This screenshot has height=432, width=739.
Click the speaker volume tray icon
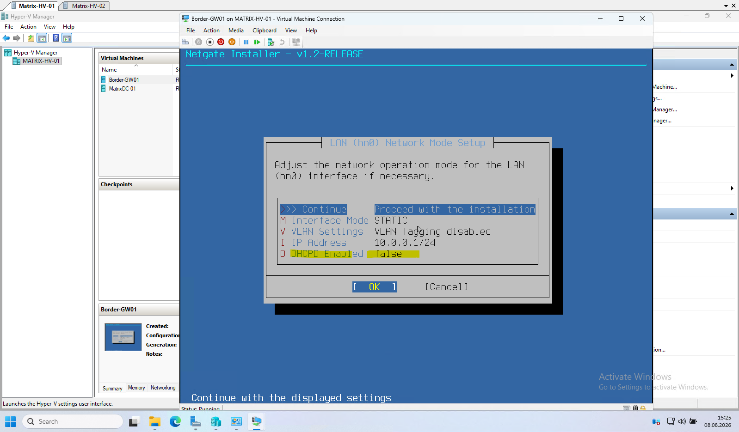point(682,421)
